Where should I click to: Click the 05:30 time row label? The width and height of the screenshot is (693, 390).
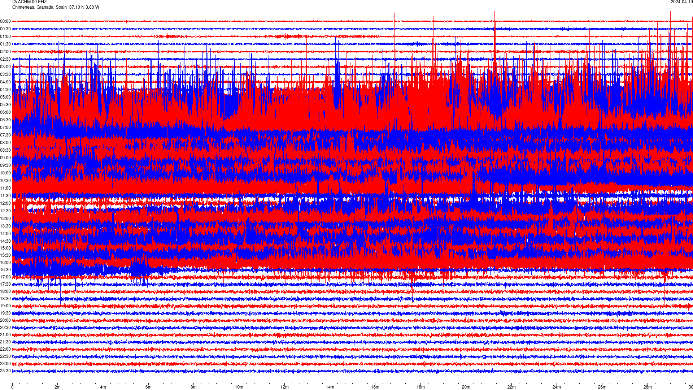pyautogui.click(x=5, y=105)
